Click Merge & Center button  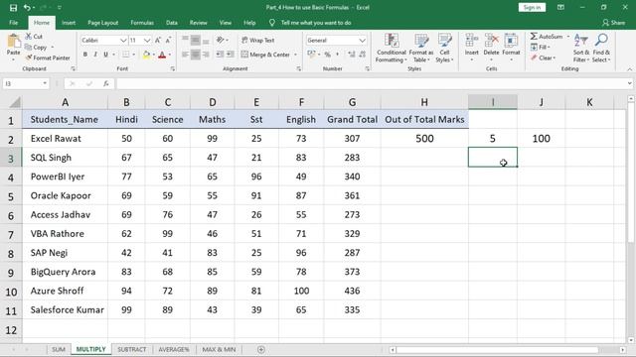coord(265,55)
